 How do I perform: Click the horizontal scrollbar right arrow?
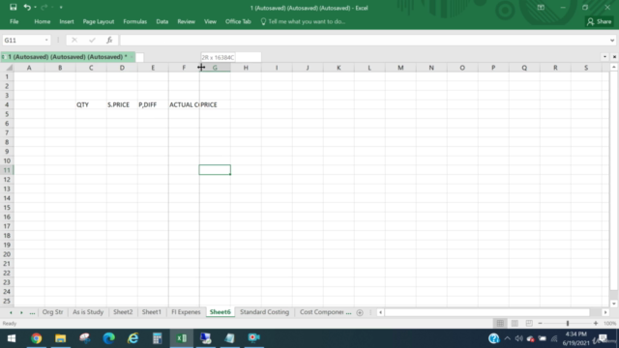pyautogui.click(x=605, y=312)
